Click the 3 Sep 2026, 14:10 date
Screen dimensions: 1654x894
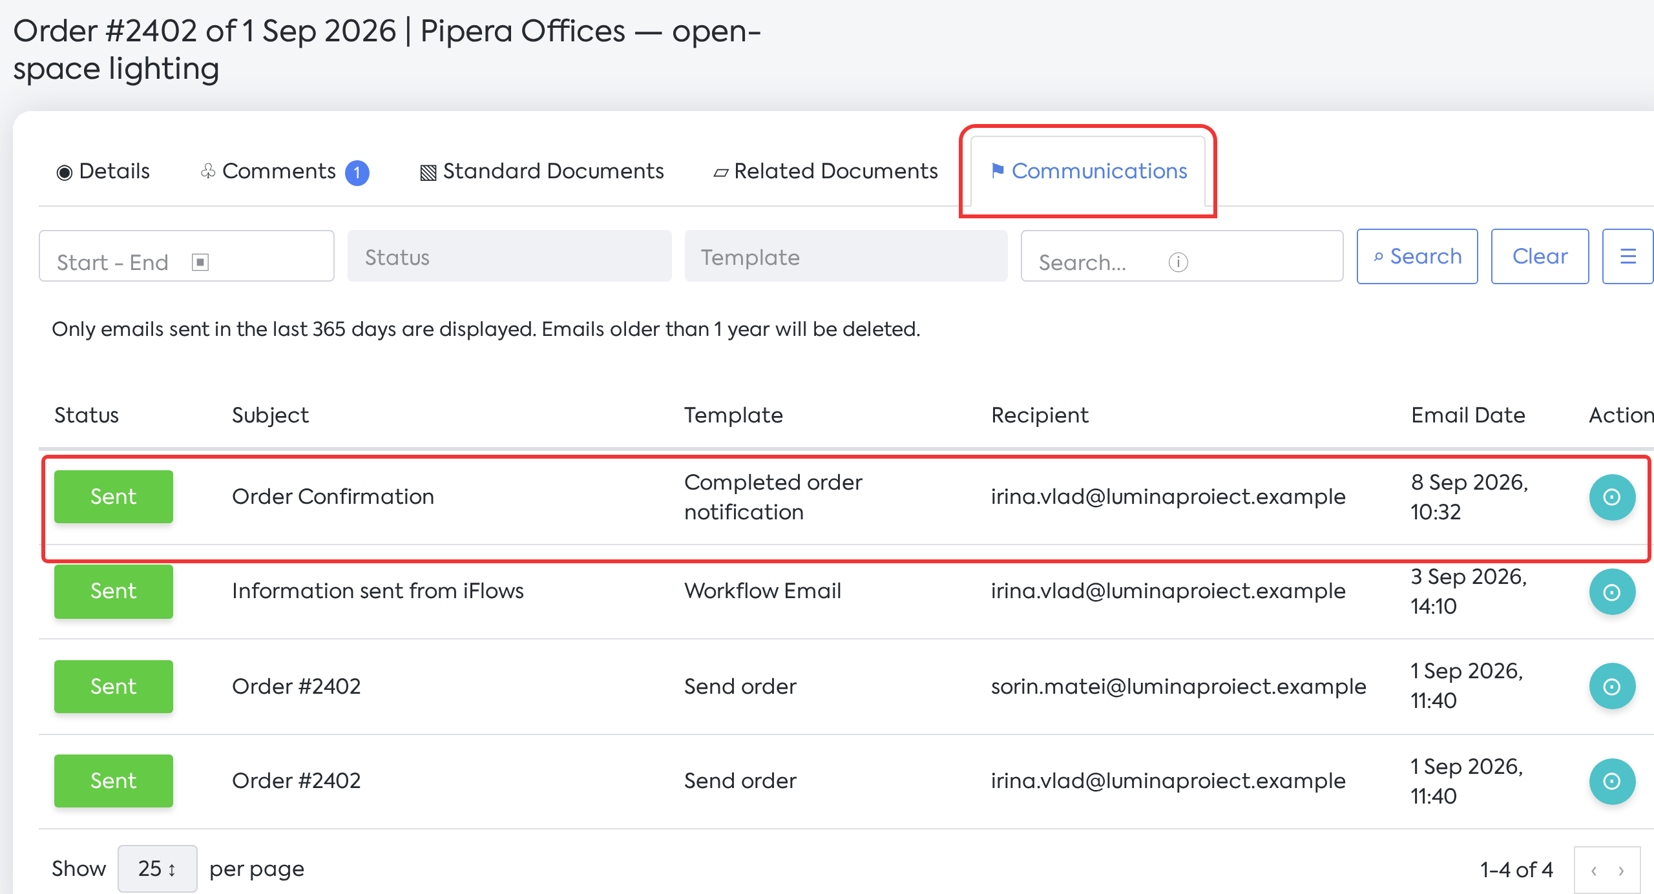tap(1469, 591)
